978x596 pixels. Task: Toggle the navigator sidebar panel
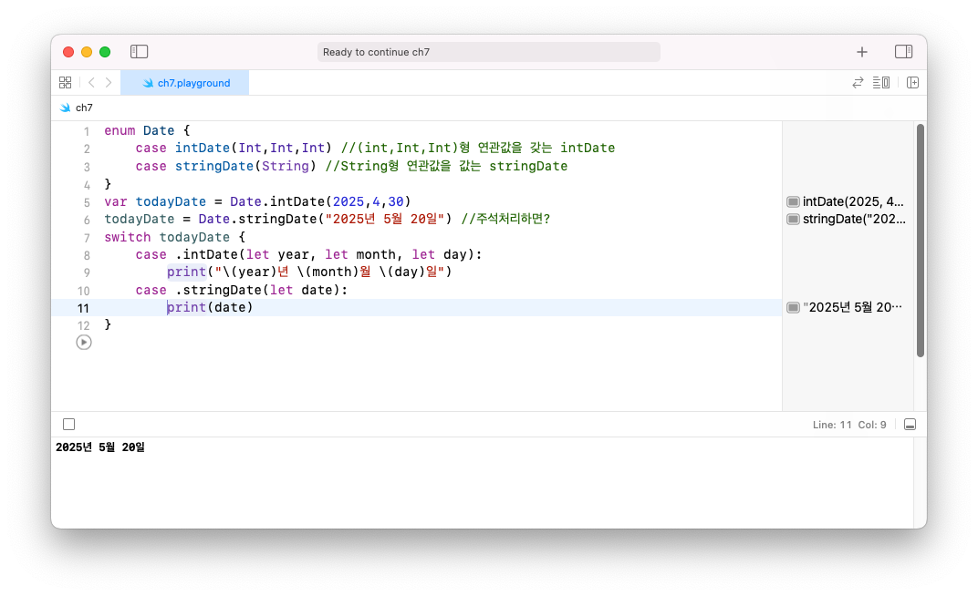[139, 52]
